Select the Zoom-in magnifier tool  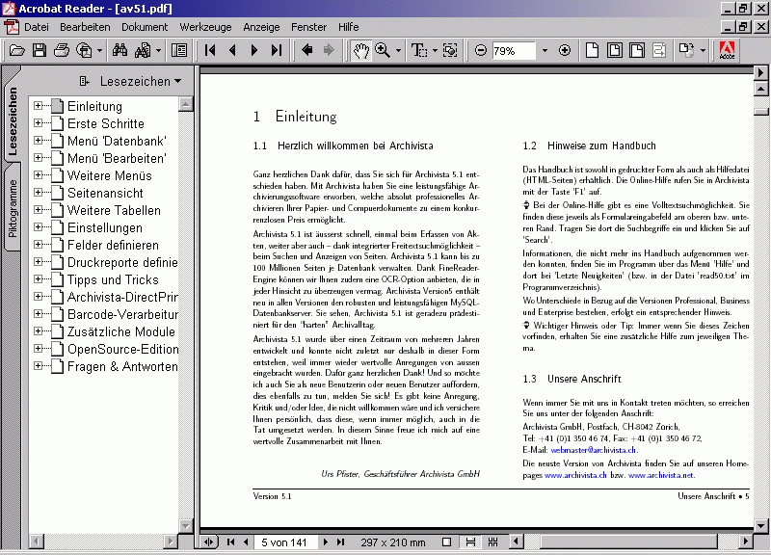(382, 50)
